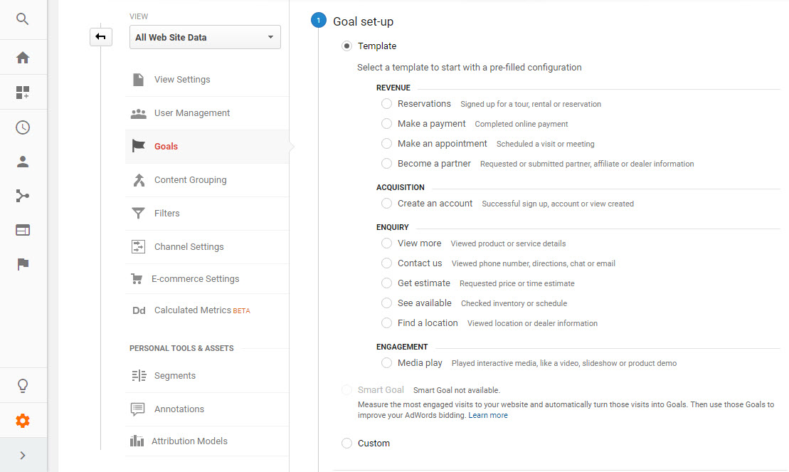
Task: Select the Reservations template radio button
Action: click(386, 104)
